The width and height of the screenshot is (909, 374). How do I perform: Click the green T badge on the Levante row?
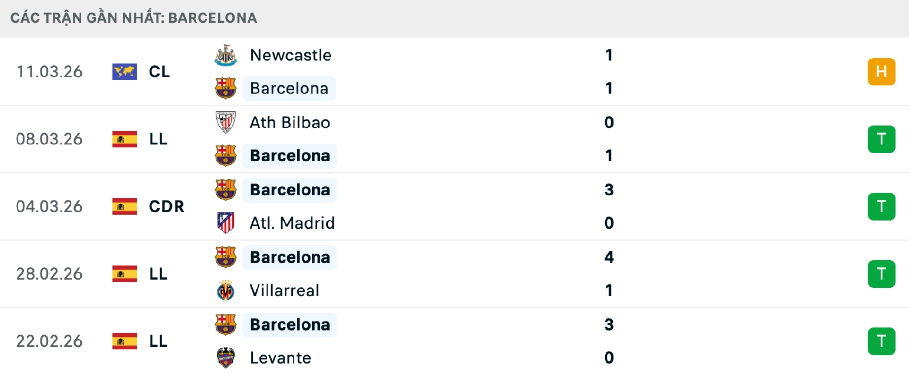pyautogui.click(x=882, y=341)
